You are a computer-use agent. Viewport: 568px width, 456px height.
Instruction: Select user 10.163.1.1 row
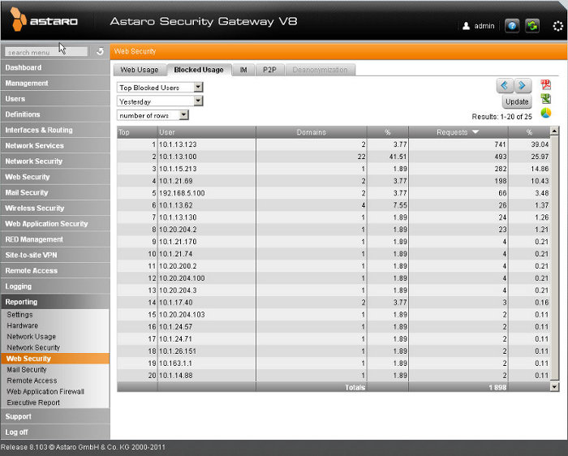333,363
